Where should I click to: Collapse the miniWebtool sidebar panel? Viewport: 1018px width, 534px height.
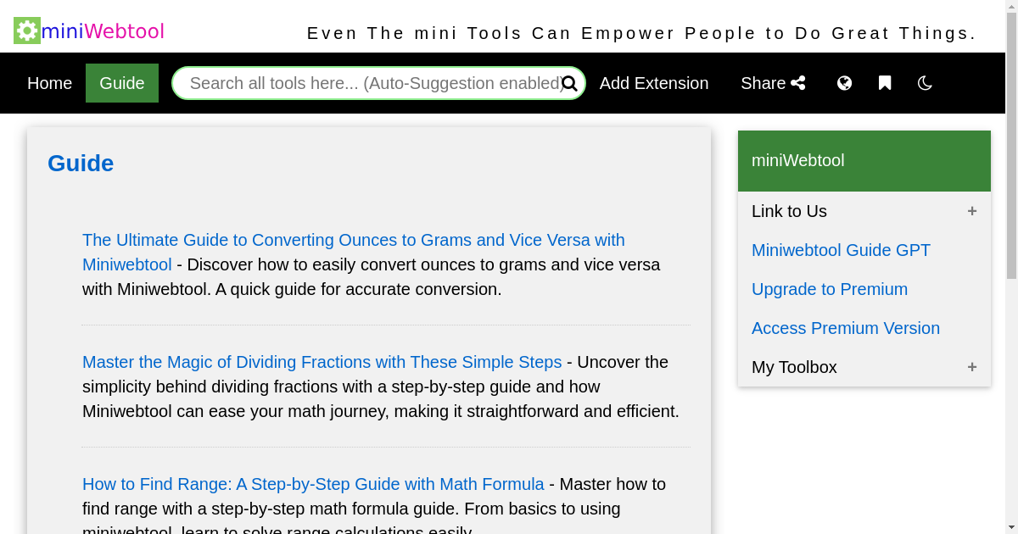pos(864,160)
